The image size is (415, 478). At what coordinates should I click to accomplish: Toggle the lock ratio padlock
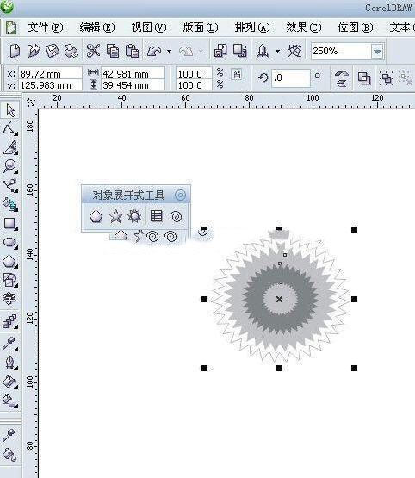pyautogui.click(x=237, y=74)
